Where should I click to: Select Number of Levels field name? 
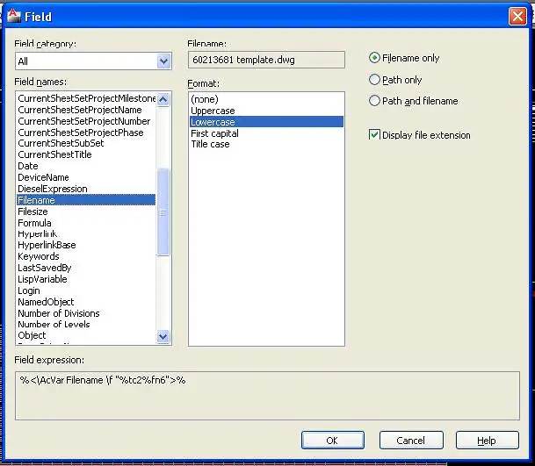86,324
